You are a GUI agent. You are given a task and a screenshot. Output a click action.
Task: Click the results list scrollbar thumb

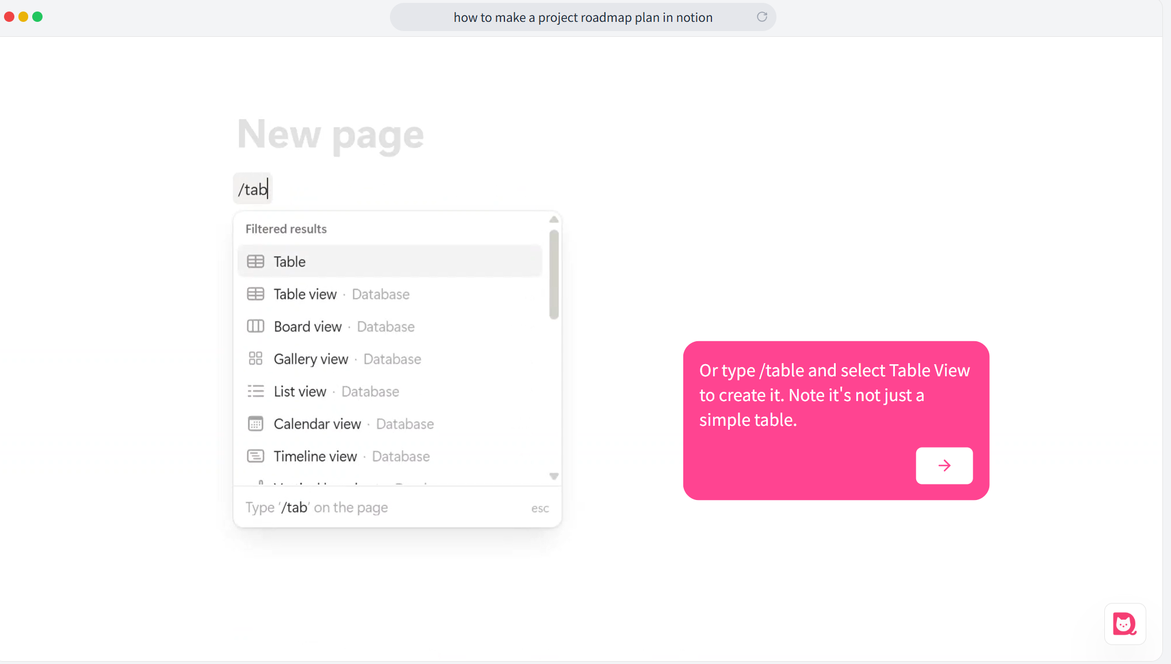tap(554, 274)
